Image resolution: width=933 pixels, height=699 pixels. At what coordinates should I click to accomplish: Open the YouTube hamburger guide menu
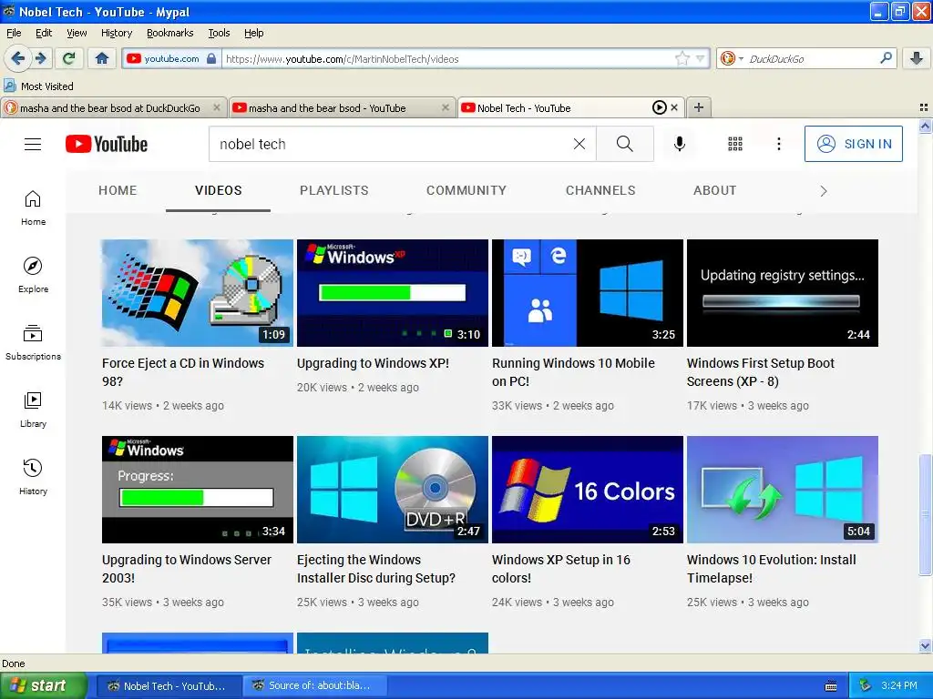click(x=33, y=145)
